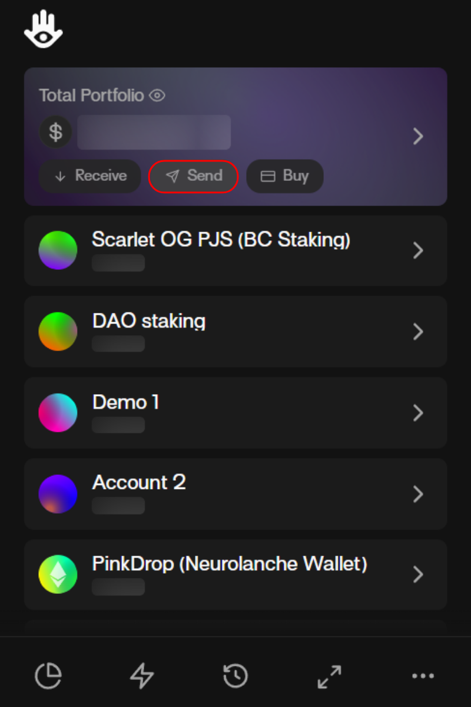Select the Scarlet OG PJS avatar
Image resolution: width=471 pixels, height=707 pixels.
pyautogui.click(x=58, y=250)
